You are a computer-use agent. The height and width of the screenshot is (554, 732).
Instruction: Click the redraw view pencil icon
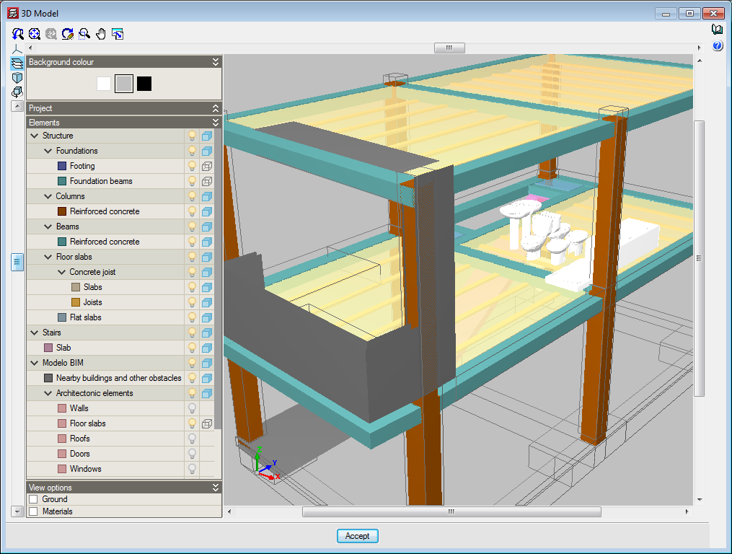[x=68, y=34]
